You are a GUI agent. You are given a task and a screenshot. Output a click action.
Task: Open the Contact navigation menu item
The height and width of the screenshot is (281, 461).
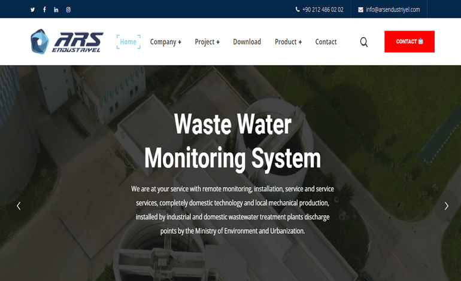click(326, 42)
